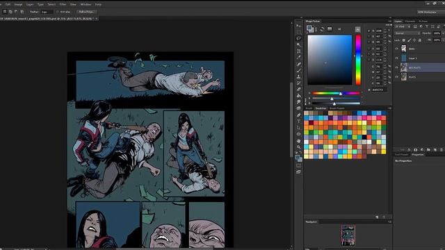The width and height of the screenshot is (445, 250).
Task: Open the Fill slider arrow
Action: tap(443, 40)
